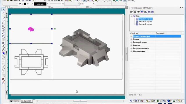Expand the Метрические property group
Viewport: 186px width, 104px height.
(131, 51)
